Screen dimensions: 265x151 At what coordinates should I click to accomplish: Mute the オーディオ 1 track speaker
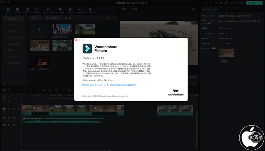click(14, 118)
